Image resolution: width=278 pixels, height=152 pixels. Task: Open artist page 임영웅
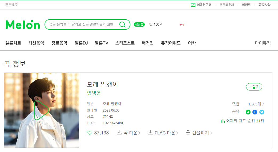click(x=94, y=93)
